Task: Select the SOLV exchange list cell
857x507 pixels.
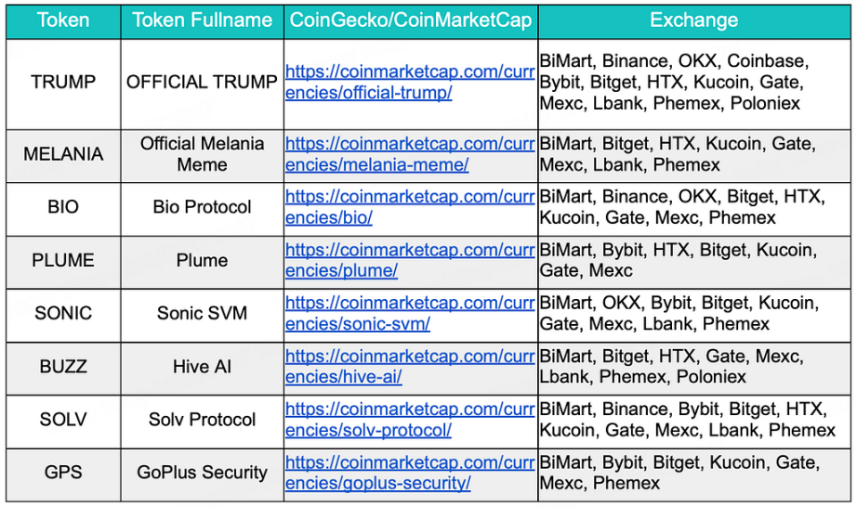Action: point(694,421)
